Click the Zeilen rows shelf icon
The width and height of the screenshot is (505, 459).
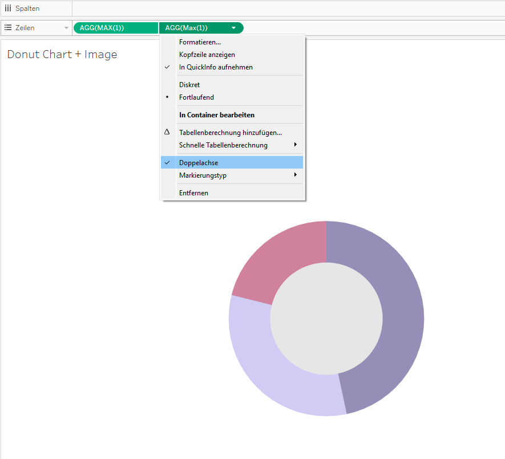point(8,27)
